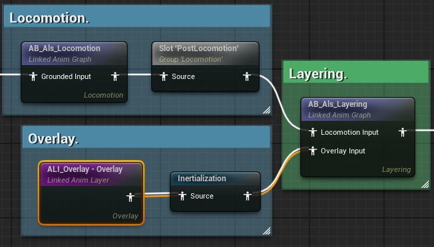Click the Locomotion comment resize handle
The height and width of the screenshot is (247, 434).
(x=267, y=110)
